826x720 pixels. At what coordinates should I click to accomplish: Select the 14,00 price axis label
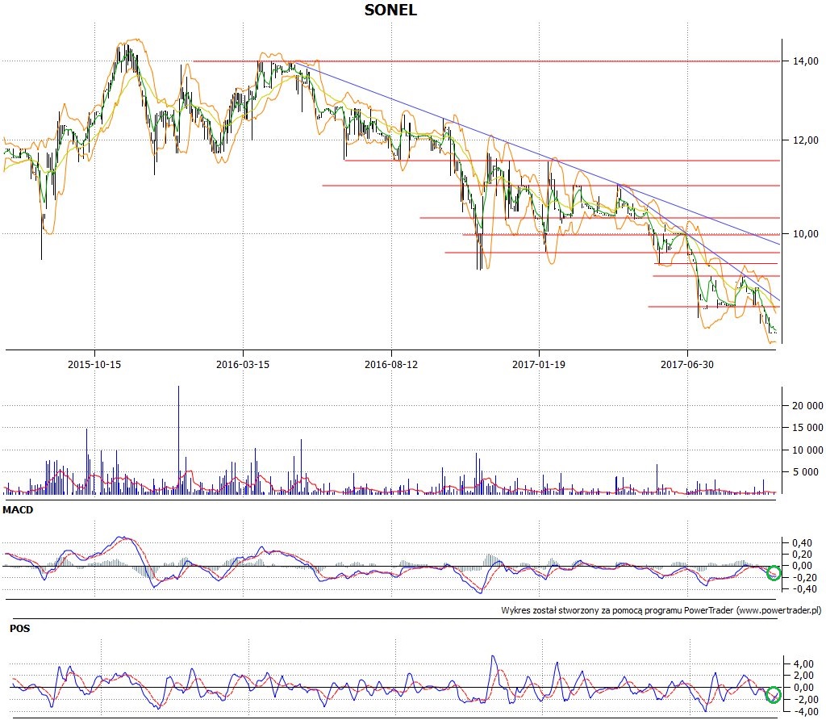coord(806,61)
